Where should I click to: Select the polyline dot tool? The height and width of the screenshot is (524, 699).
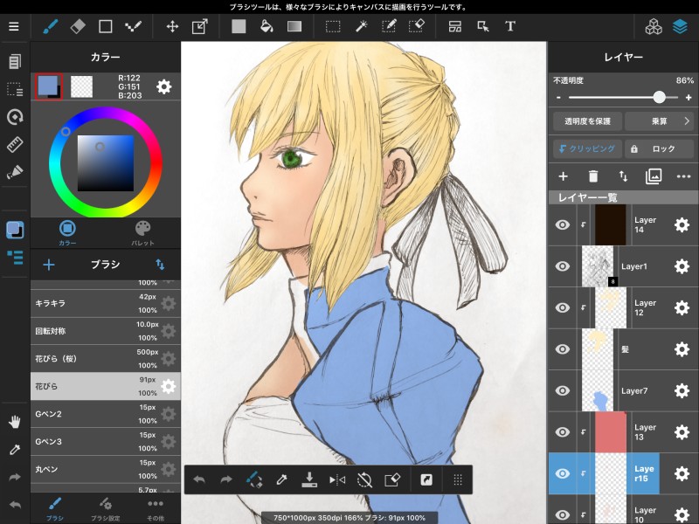click(133, 27)
